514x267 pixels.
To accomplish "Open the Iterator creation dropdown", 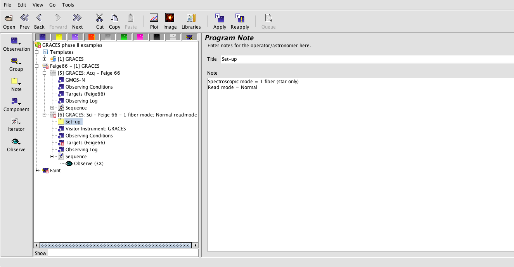I will click(x=16, y=125).
